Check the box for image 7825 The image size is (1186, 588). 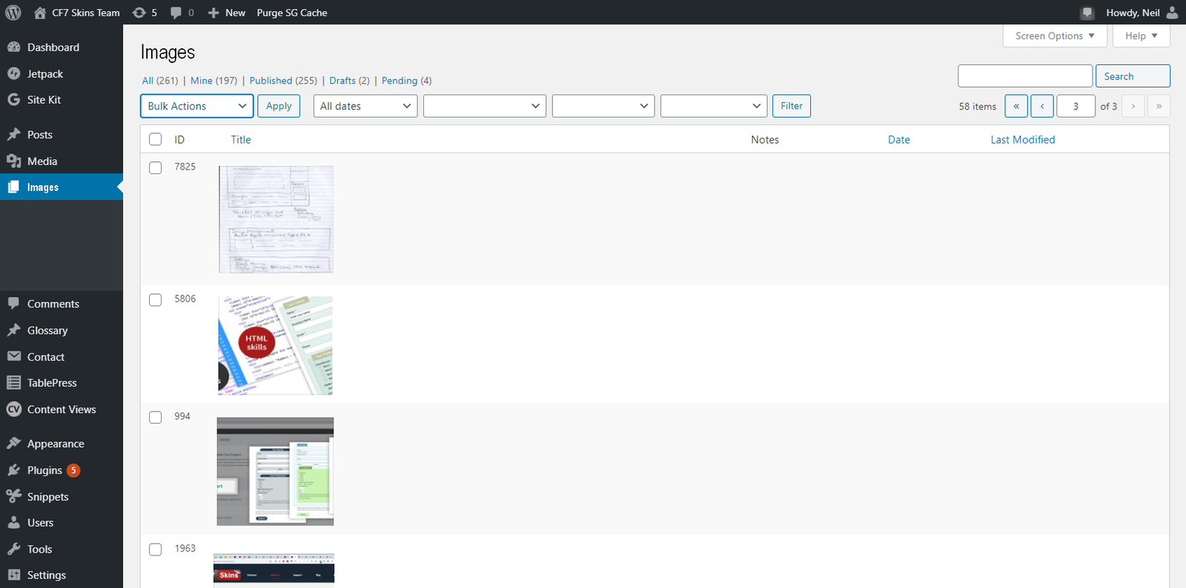pos(156,168)
